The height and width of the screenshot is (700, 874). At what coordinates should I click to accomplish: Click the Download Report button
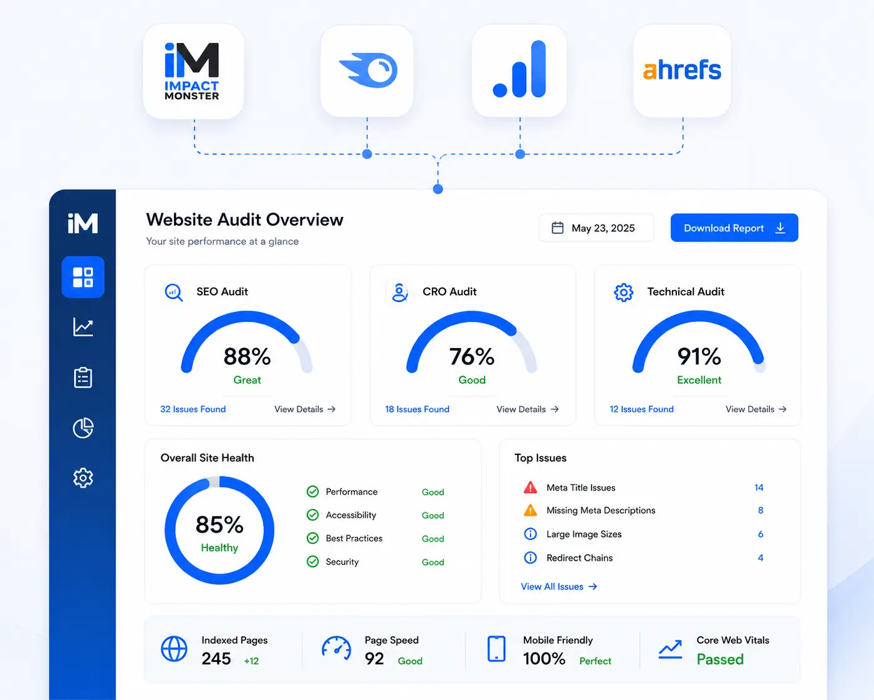[x=734, y=228]
